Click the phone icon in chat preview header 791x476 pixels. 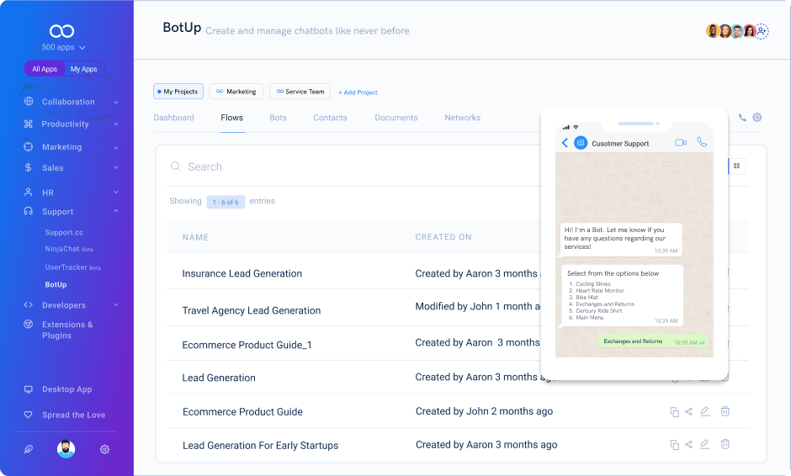(x=702, y=143)
